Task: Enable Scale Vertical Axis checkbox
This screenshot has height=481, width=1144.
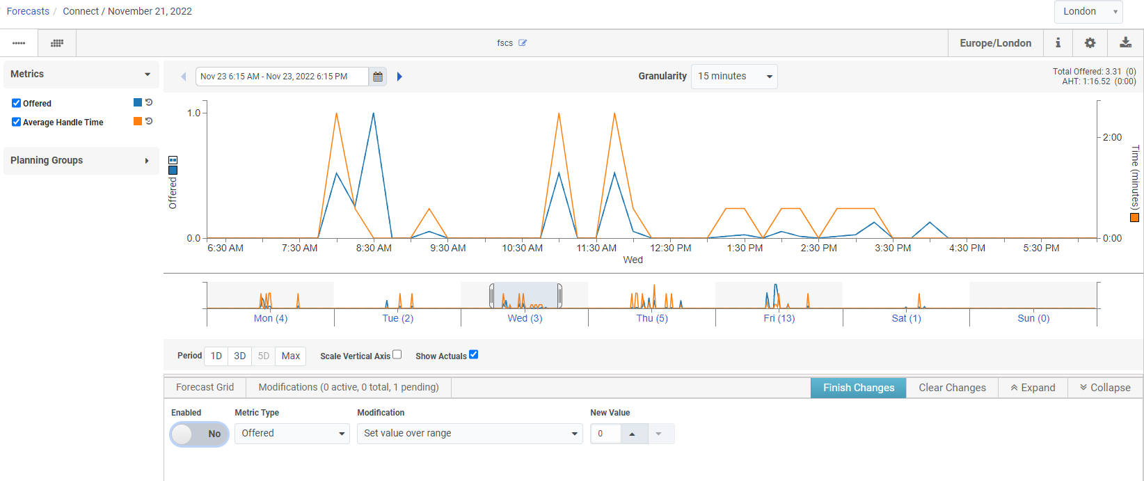Action: point(397,354)
